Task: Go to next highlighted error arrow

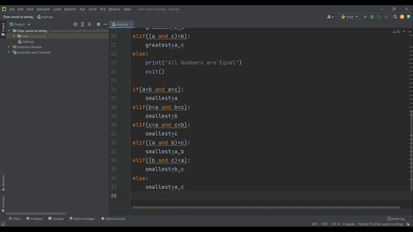Action: coord(410,32)
